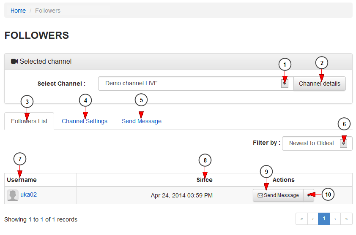Open the Select Channel dropdown arrow
The height and width of the screenshot is (235, 356).
coord(285,84)
